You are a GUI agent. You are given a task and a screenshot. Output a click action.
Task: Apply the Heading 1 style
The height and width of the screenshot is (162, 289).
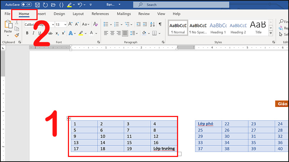(218, 28)
